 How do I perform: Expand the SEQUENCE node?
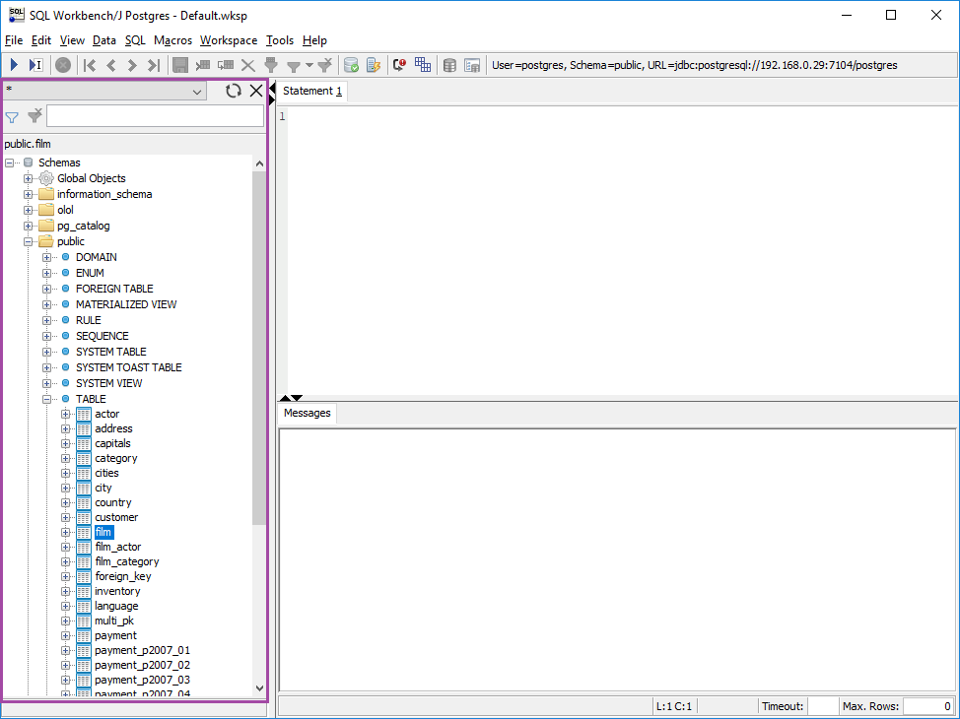point(47,336)
